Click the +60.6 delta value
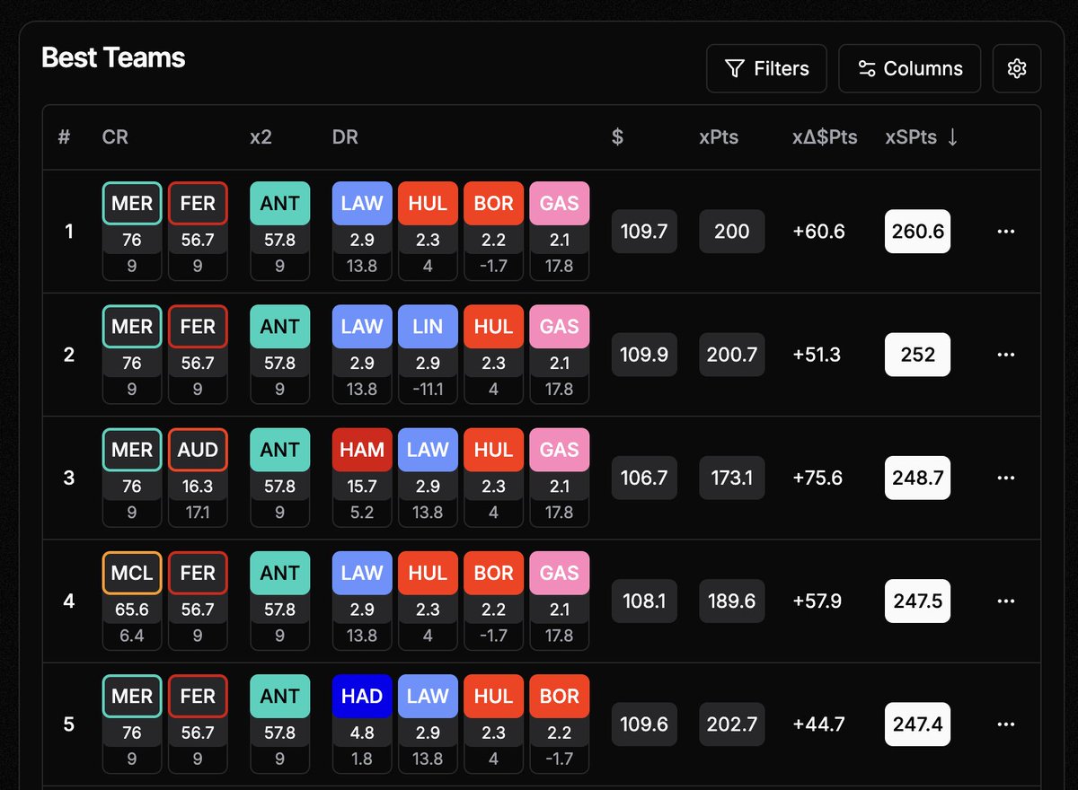The image size is (1078, 790). coord(818,232)
